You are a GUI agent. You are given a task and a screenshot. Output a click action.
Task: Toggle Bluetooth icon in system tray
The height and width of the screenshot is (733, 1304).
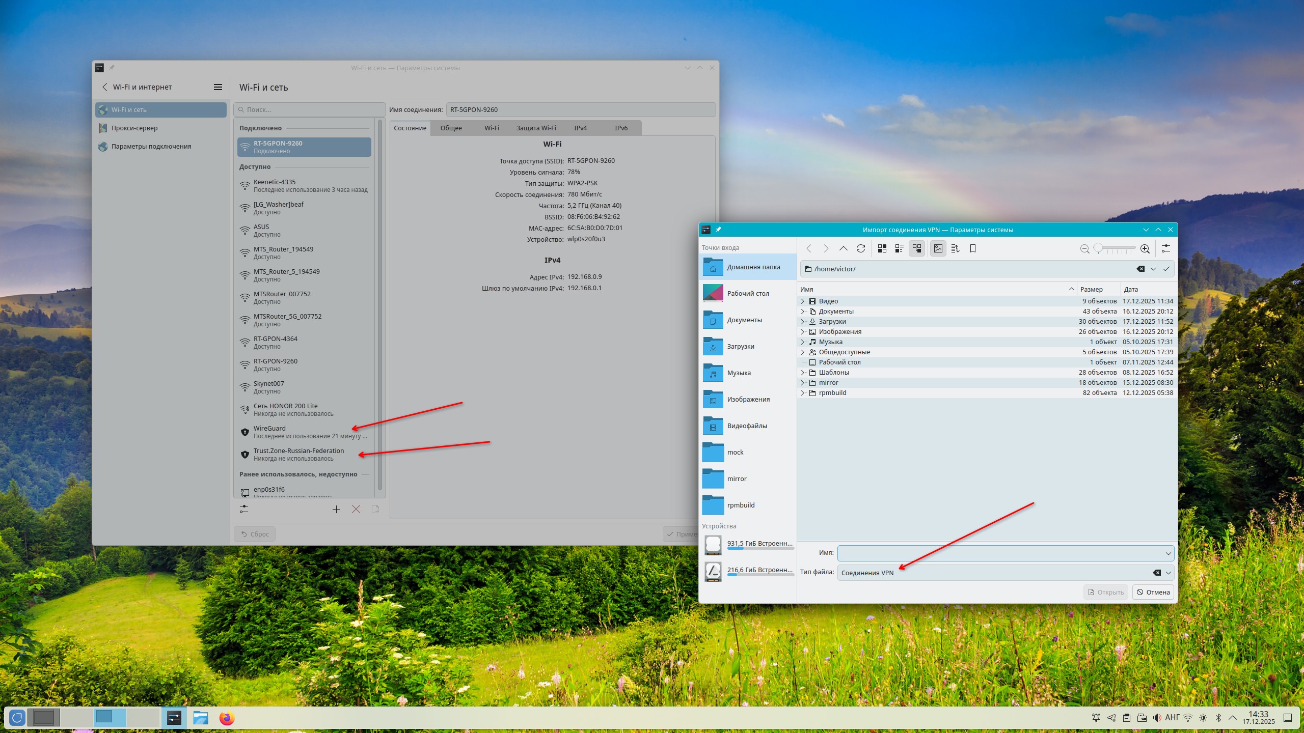pyautogui.click(x=1218, y=718)
